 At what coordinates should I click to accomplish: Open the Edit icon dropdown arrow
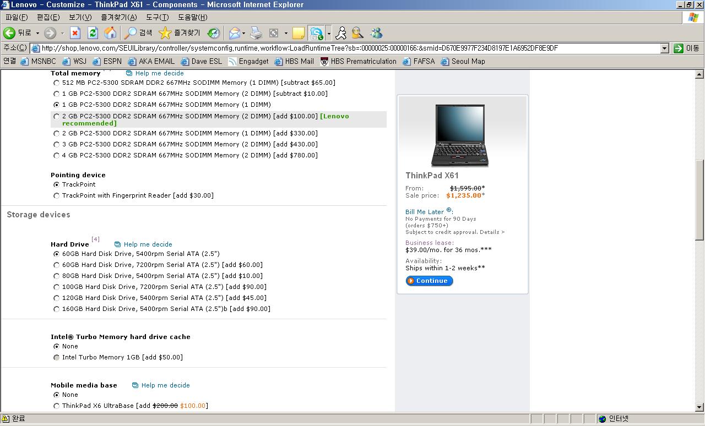285,33
